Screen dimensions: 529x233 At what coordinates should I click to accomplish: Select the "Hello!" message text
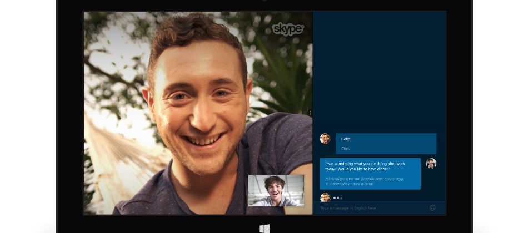coord(346,139)
